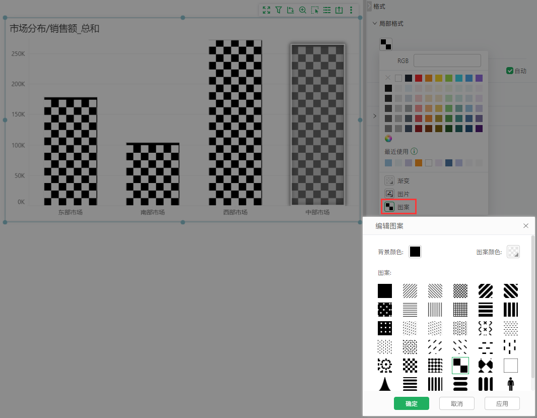The width and height of the screenshot is (537, 418).
Task: Click the 东部市场 axis label
Action: (71, 212)
